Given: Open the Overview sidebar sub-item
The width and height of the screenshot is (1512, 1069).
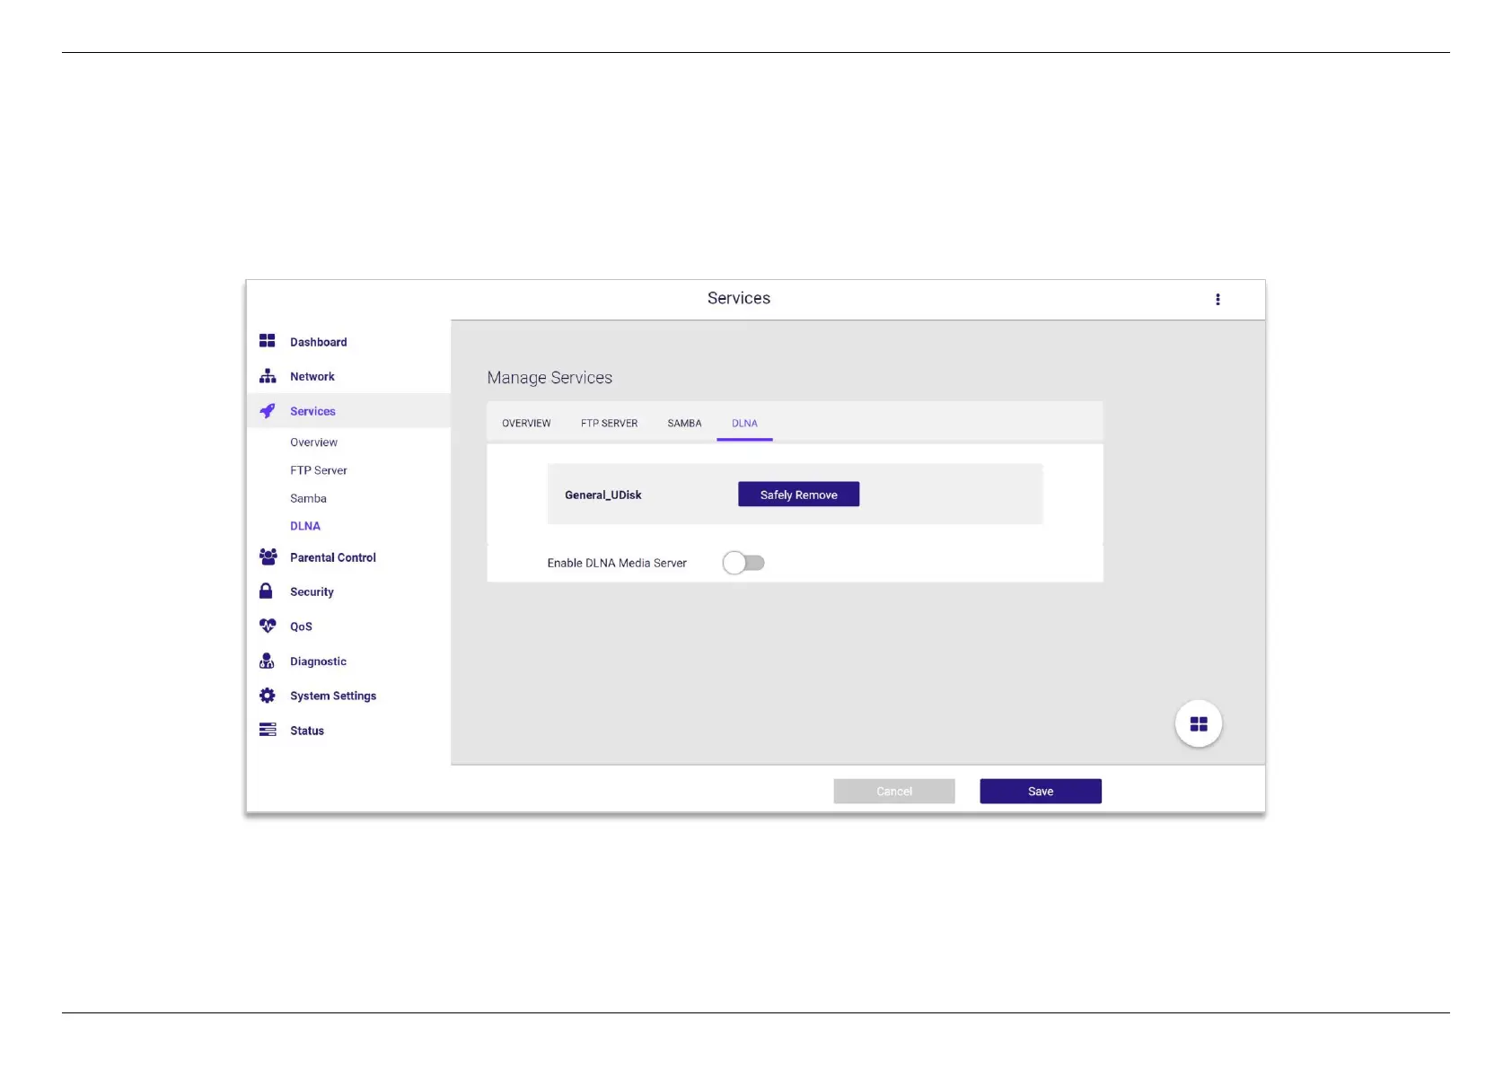Looking at the screenshot, I should [313, 442].
